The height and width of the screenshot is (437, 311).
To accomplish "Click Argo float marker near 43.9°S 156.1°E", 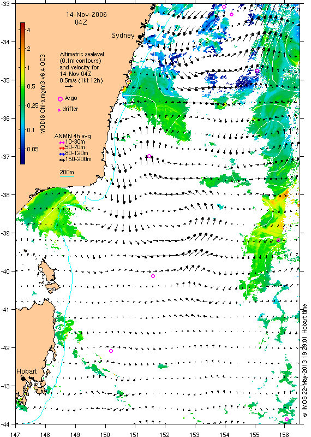I will tap(287, 419).
